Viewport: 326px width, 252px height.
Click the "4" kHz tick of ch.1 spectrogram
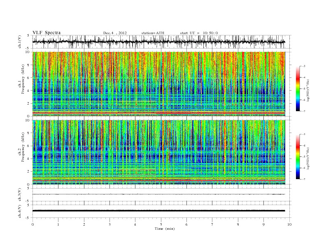29,91
